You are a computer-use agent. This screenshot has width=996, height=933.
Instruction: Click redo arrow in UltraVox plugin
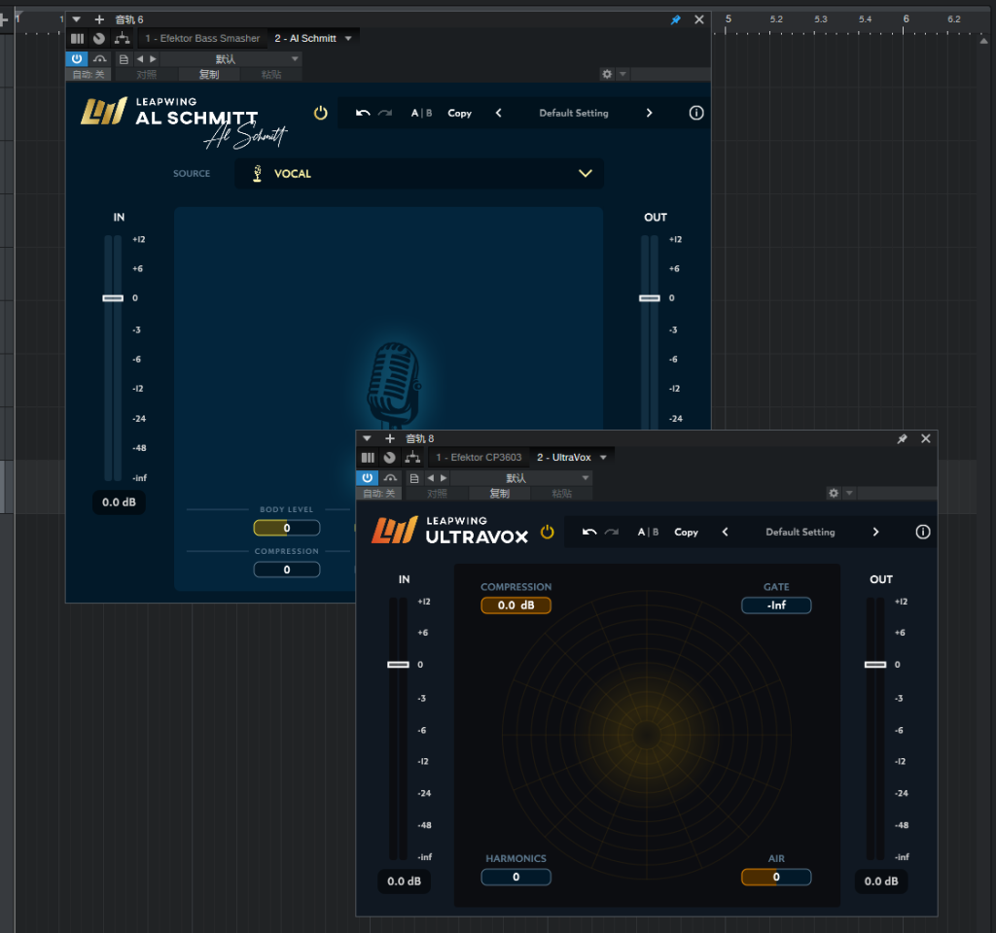[x=611, y=532]
